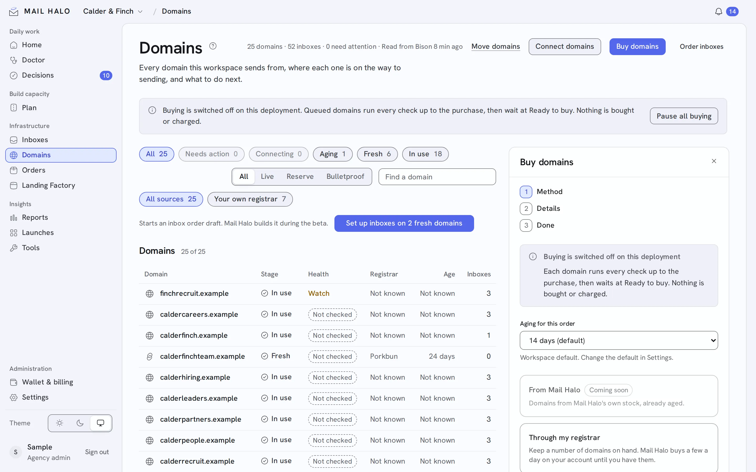Open Wallet & billing via its wallet icon

tap(14, 382)
